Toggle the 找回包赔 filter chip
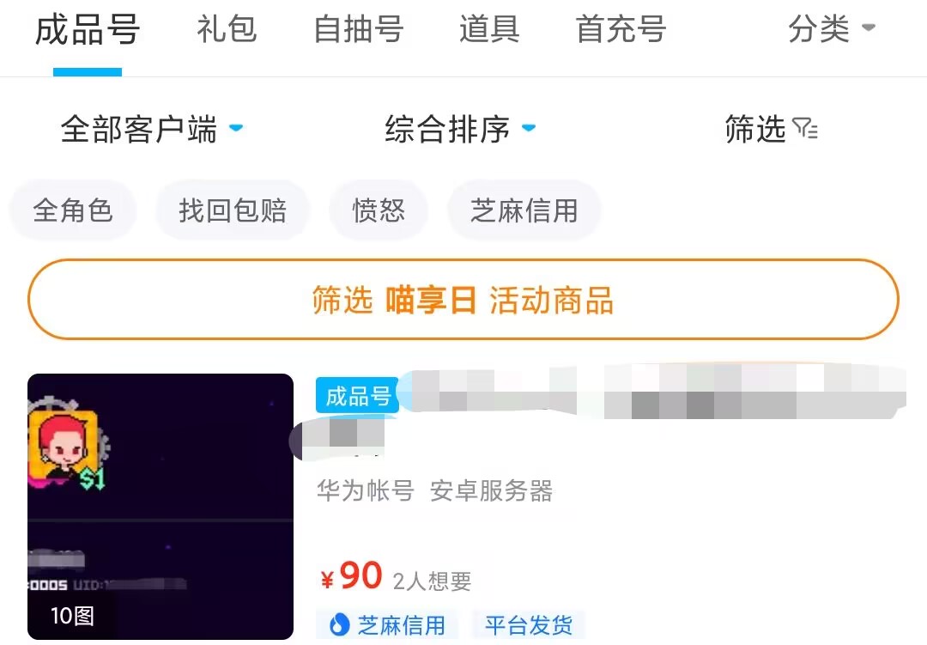Screen dimensions: 927x645 (233, 210)
